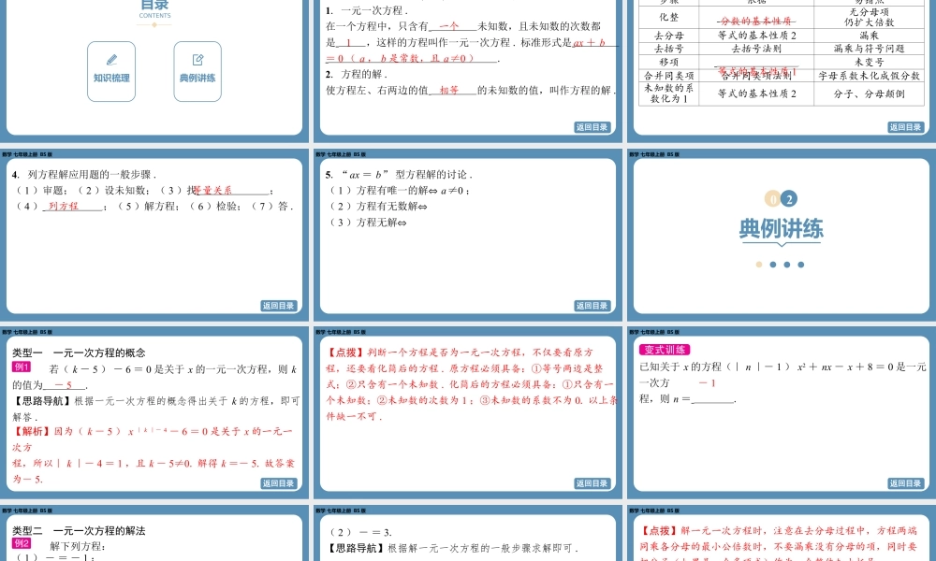Click the 类型一 一元一次方程的概念 heading
Screen dimensions: 936x561
(x=79, y=352)
